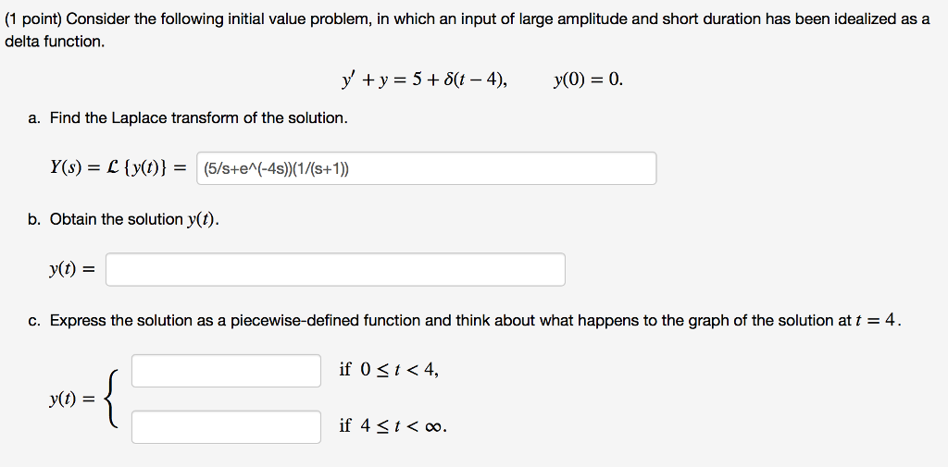
Task: Click the "if 0 ≤ t < 4" condition
Action: pyautogui.click(x=390, y=369)
